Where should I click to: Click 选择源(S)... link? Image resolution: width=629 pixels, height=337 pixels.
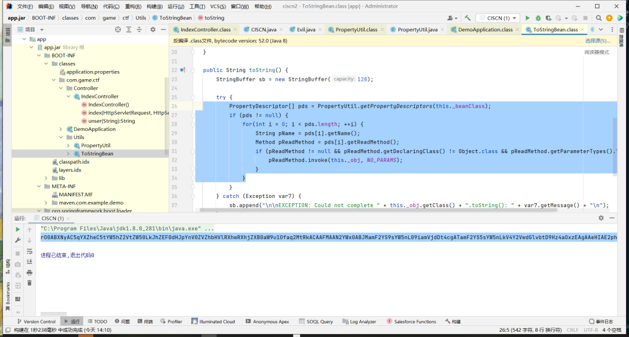click(598, 41)
